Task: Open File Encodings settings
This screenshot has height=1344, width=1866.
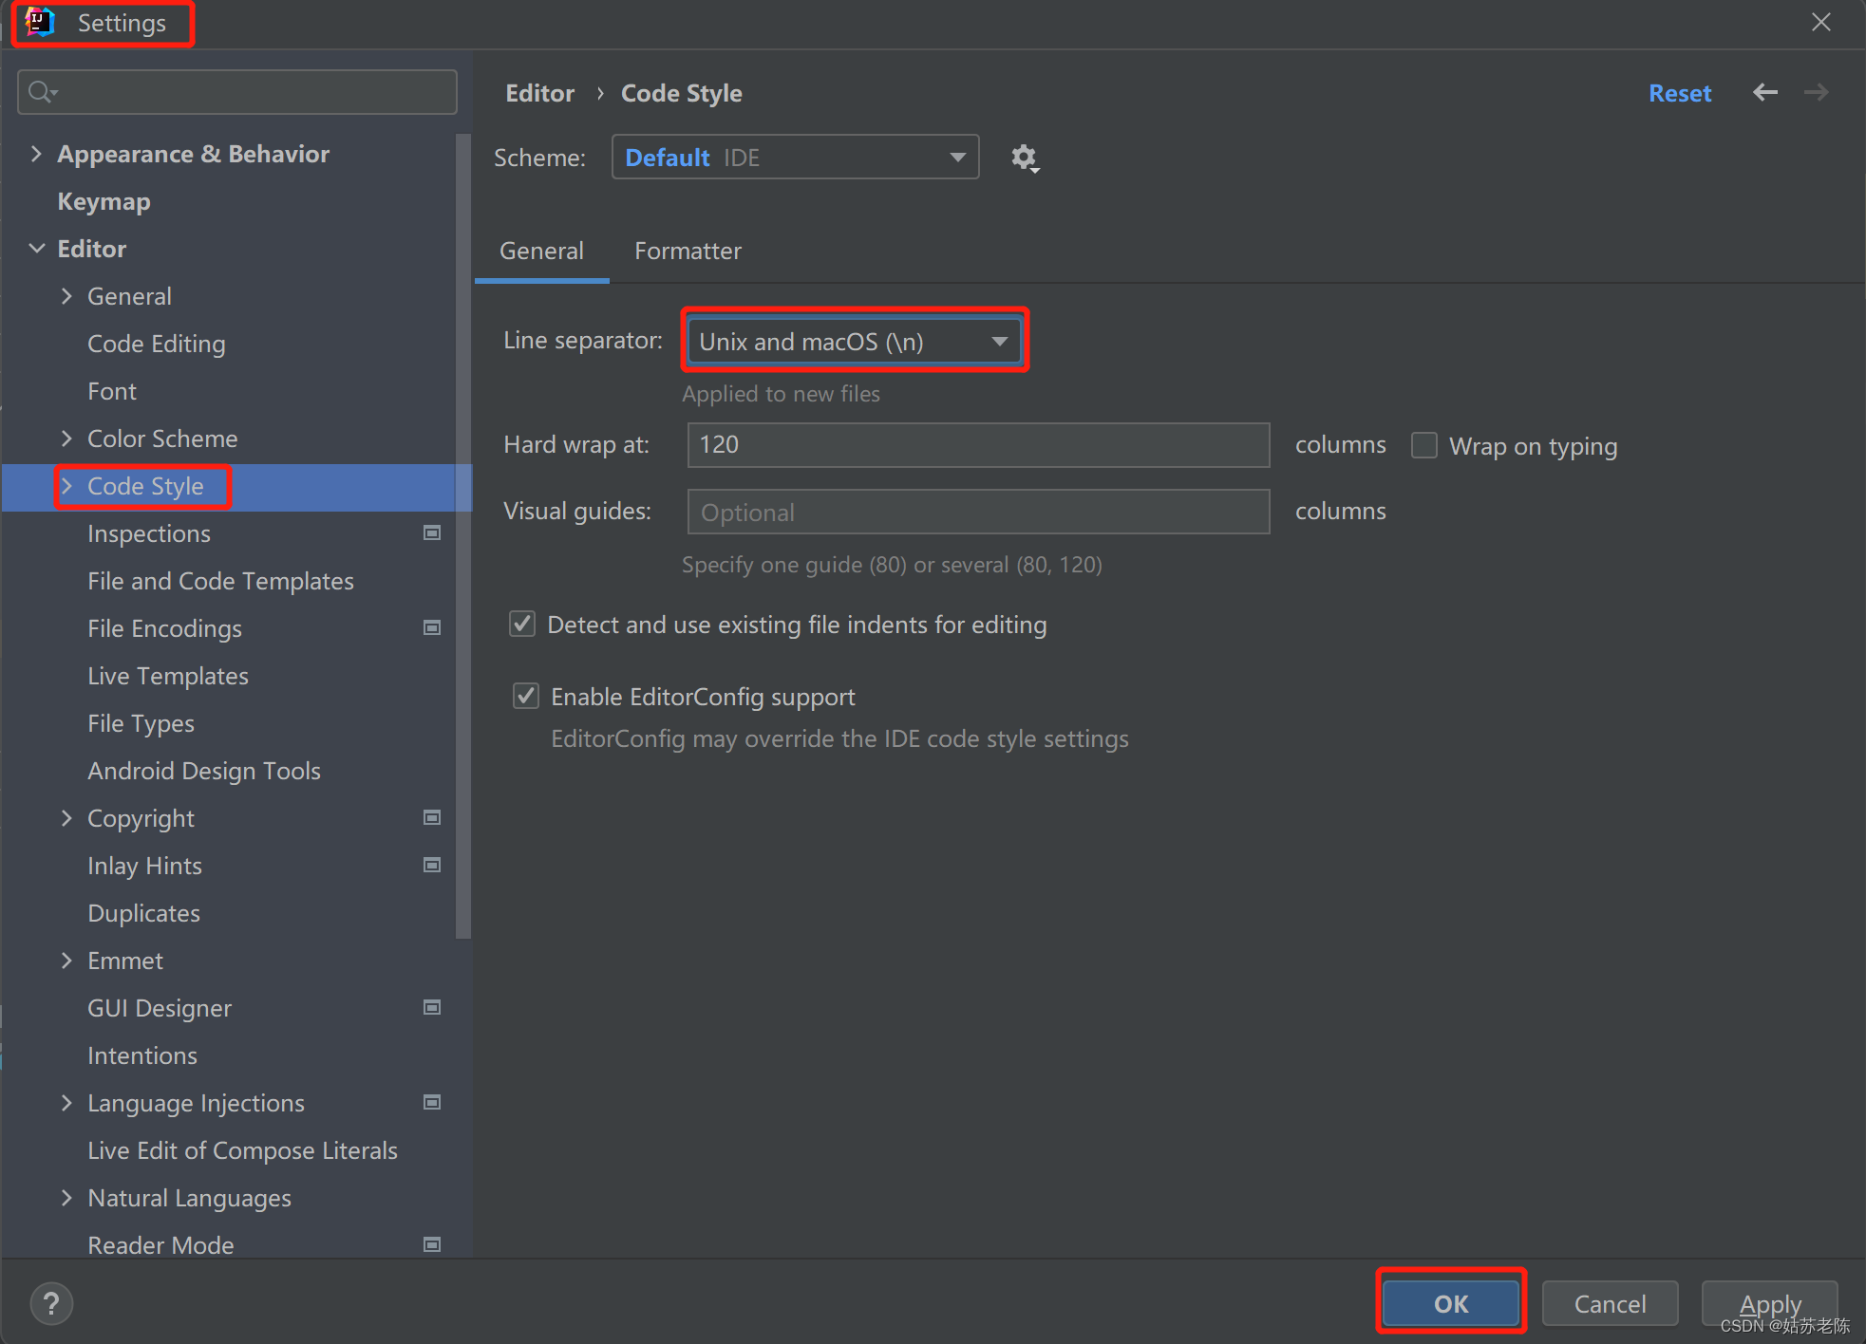Action: 164,628
